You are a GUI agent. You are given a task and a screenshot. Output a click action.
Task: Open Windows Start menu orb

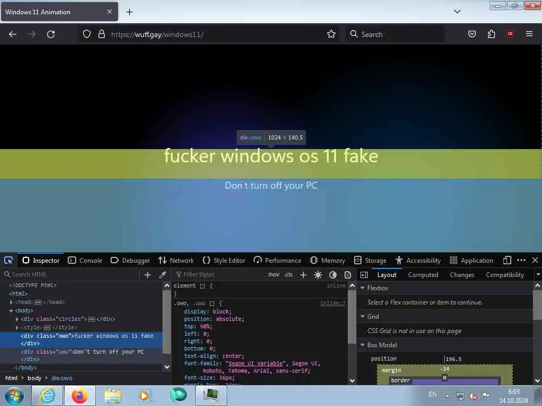click(14, 395)
